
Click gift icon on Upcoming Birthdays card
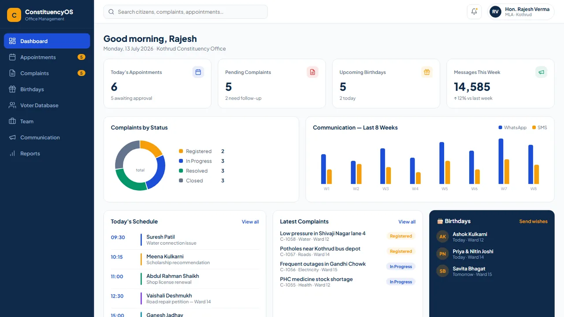(x=427, y=72)
